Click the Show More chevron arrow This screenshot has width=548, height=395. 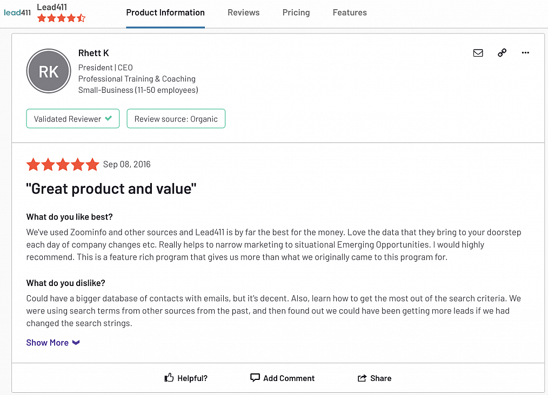[x=76, y=343]
